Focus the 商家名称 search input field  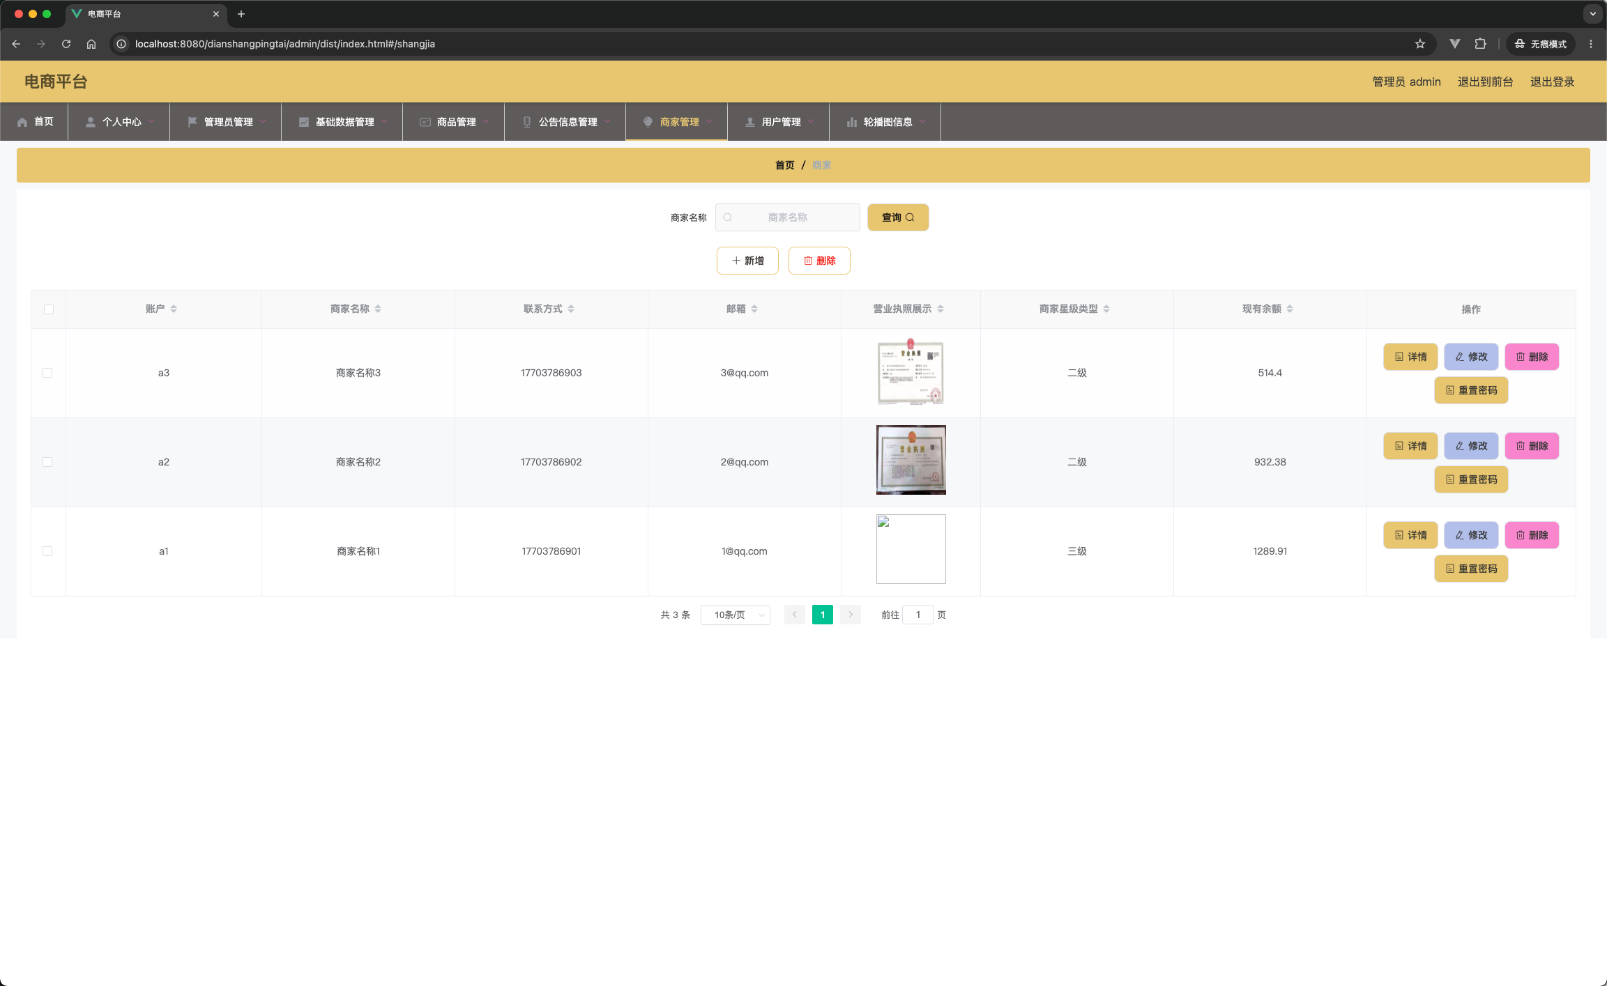[x=788, y=217]
